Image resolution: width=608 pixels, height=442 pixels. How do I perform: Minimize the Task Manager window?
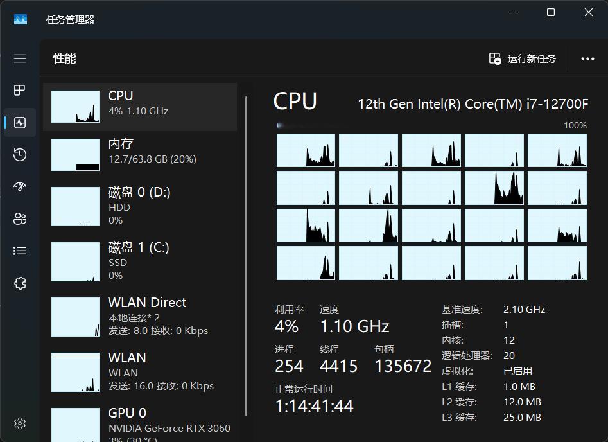(514, 12)
